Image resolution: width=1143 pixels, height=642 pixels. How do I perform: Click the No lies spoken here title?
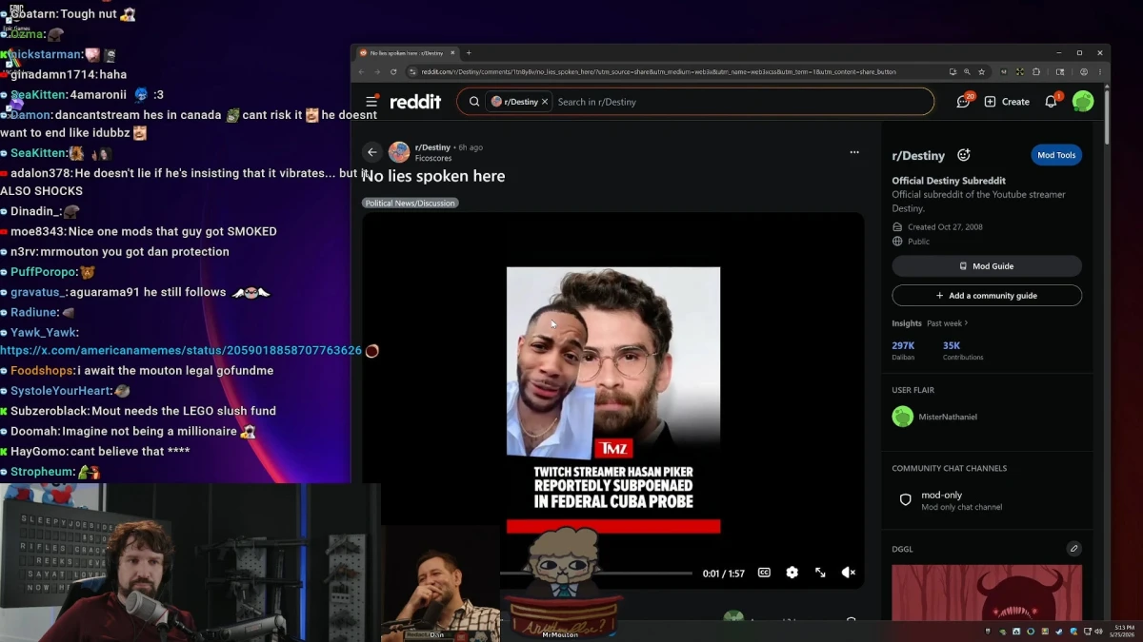click(434, 176)
